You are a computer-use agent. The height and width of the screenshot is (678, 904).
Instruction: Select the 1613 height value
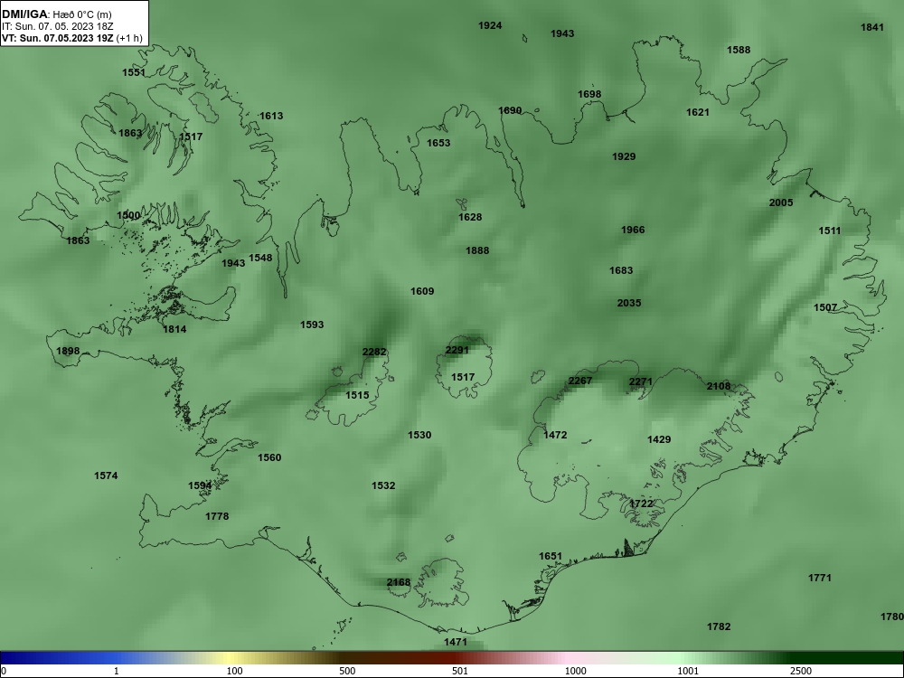click(x=271, y=116)
